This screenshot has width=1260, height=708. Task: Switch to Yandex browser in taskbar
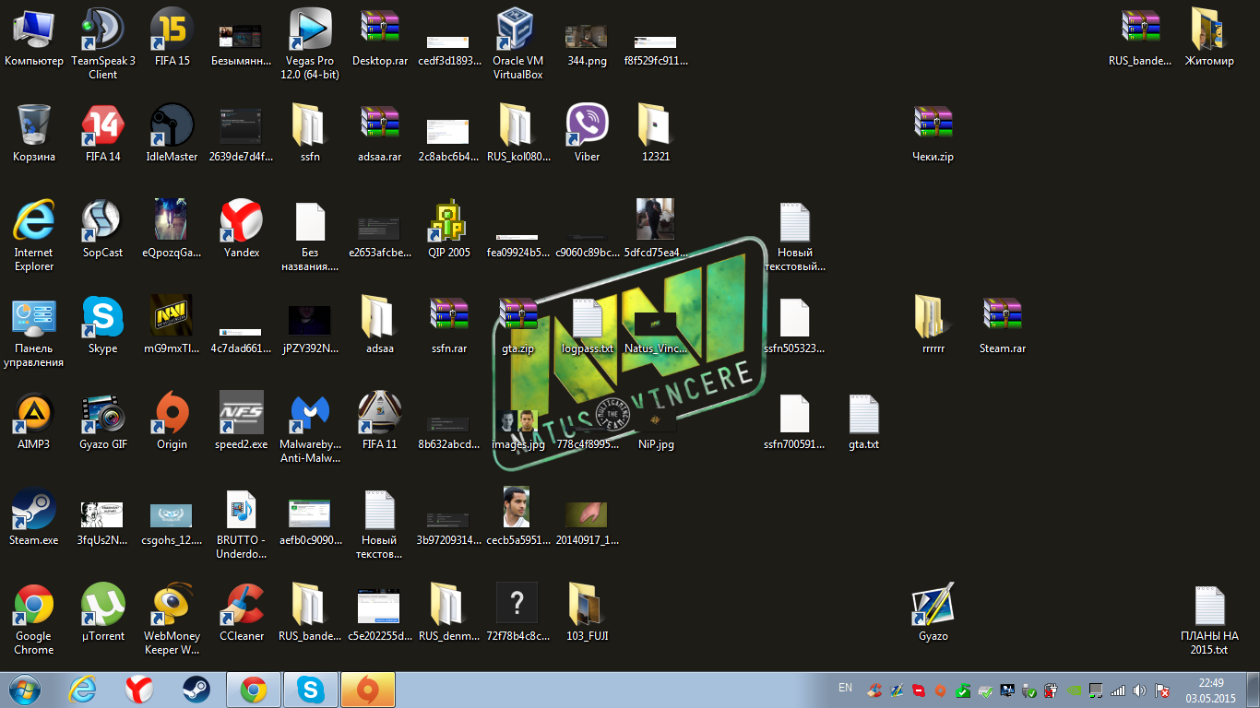coord(139,689)
